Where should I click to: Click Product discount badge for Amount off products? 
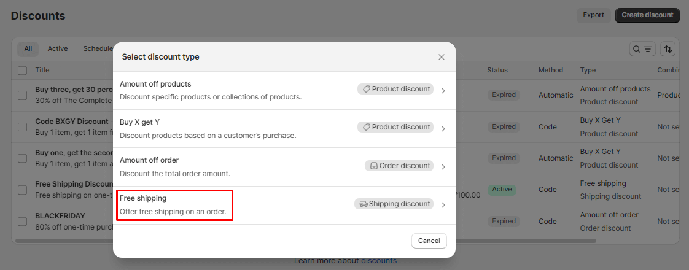click(395, 89)
